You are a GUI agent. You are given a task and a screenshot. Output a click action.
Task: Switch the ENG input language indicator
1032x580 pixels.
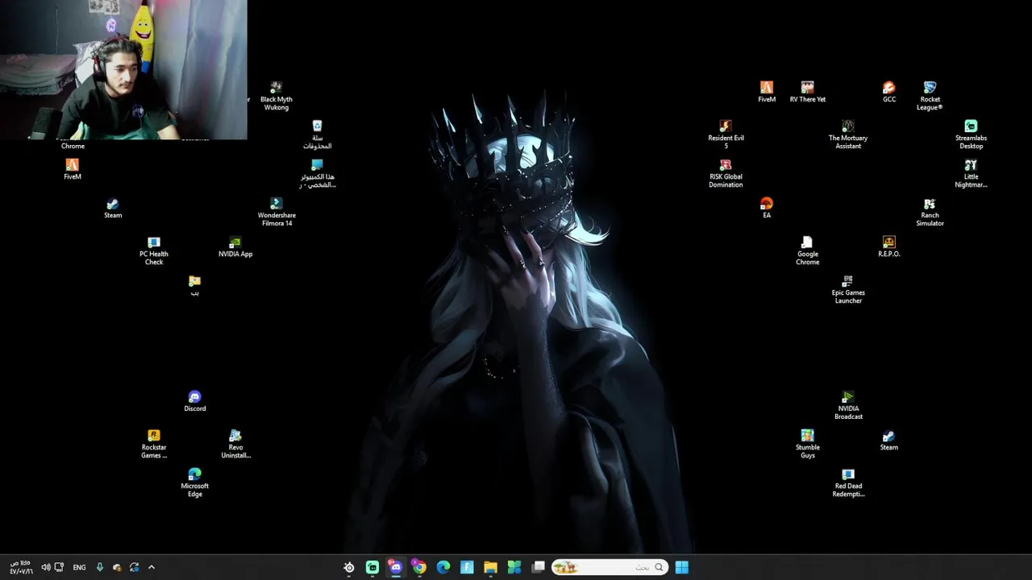tap(79, 567)
